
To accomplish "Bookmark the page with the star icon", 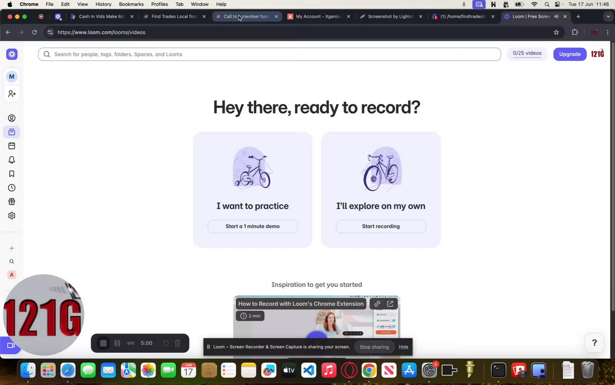I will click(556, 32).
